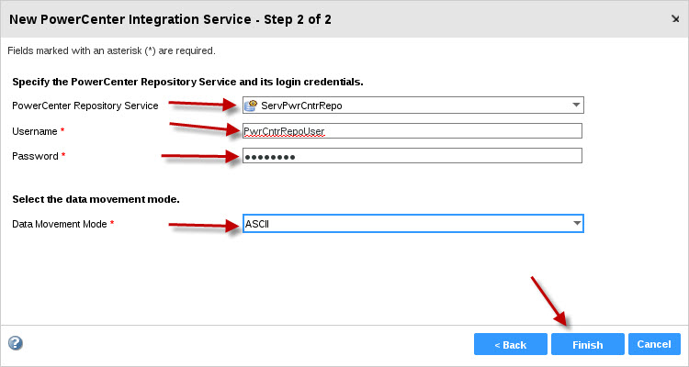This screenshot has width=689, height=367.
Task: Click the ASCII value in Data Movement Mode
Action: click(x=257, y=224)
